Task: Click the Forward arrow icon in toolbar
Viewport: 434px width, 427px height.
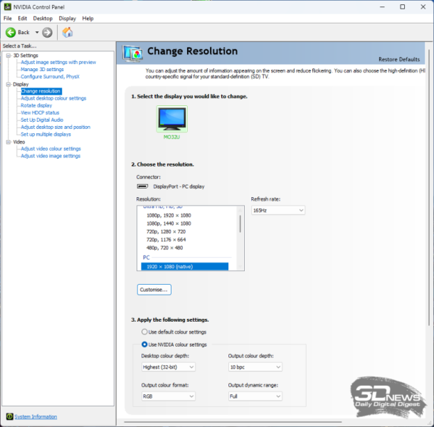Action: click(x=47, y=32)
